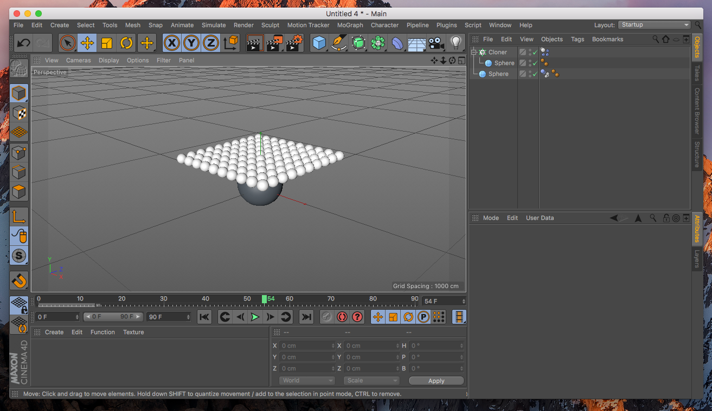
Task: Open the MoGraph menu
Action: (350, 25)
